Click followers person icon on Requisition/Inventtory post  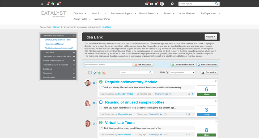coord(189,94)
